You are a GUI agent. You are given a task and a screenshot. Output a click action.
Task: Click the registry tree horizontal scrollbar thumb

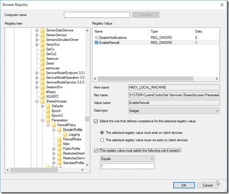pyautogui.click(x=34, y=170)
